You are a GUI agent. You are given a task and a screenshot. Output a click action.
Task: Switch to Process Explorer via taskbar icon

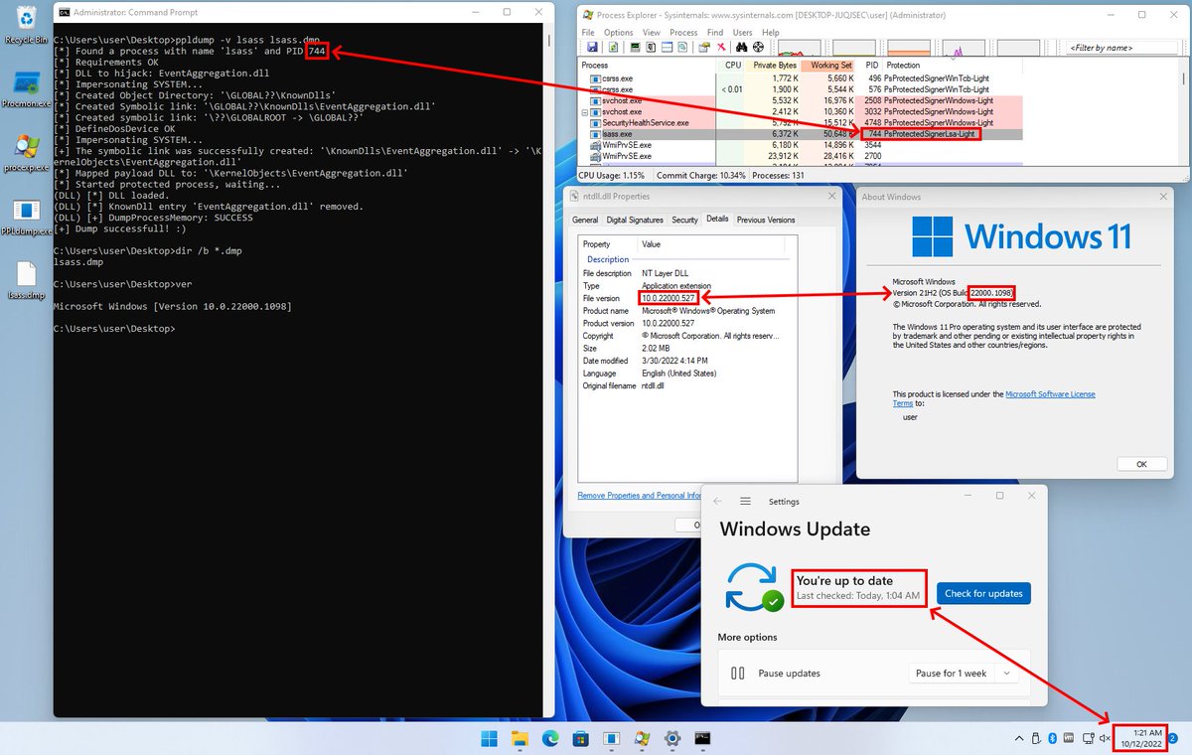642,738
